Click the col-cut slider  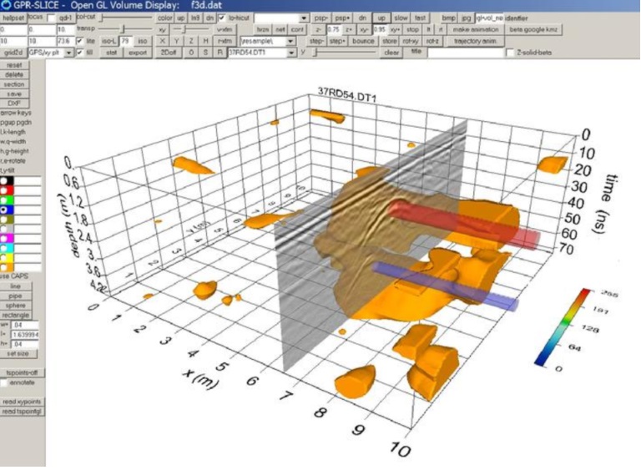[127, 18]
